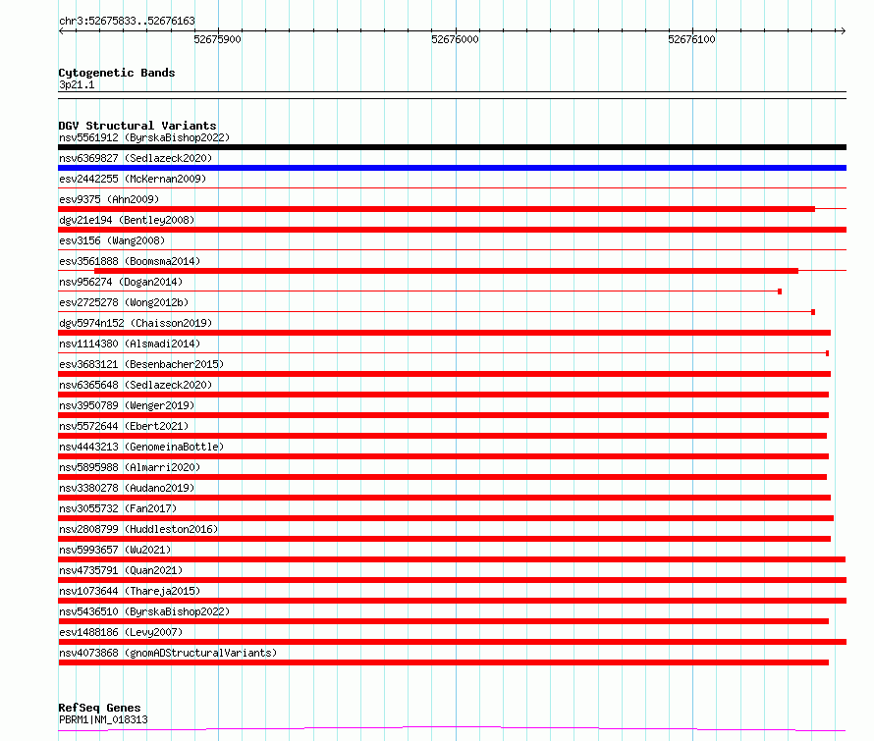
Task: Click the 52675900 ruler position label
Action: click(217, 39)
